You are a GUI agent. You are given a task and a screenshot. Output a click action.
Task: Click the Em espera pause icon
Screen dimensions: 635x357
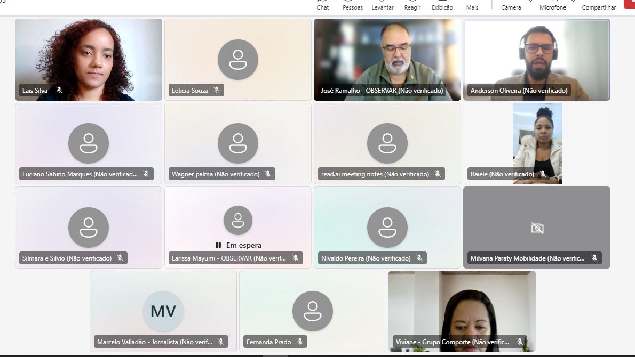tap(218, 245)
